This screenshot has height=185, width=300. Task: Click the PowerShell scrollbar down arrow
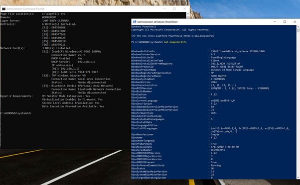tap(298, 178)
